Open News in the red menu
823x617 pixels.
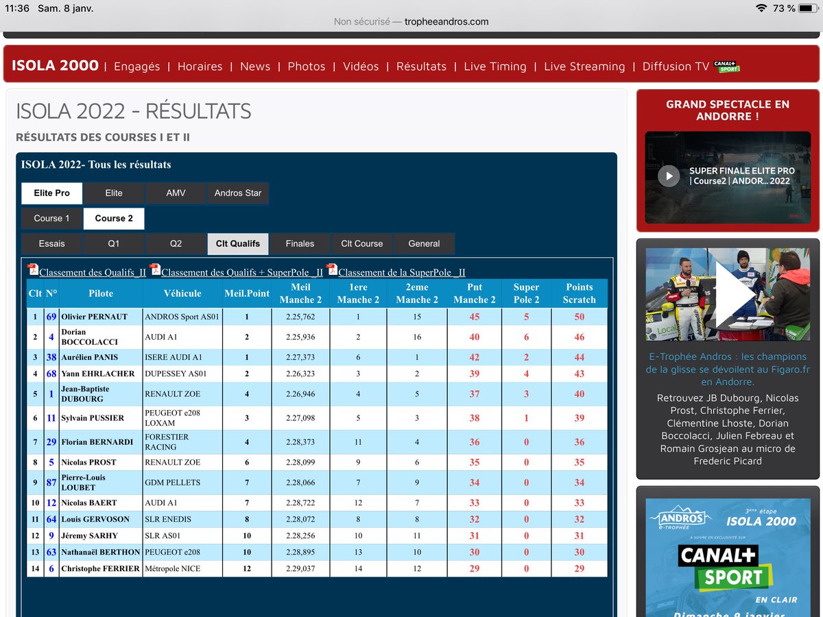[x=255, y=66]
